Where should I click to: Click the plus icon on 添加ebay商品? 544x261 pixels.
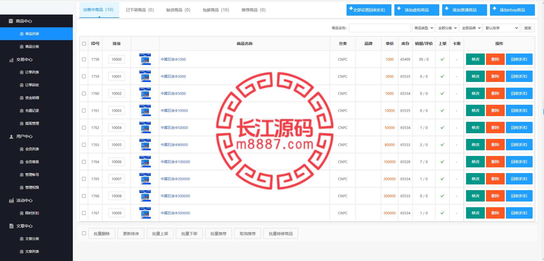(494, 9)
